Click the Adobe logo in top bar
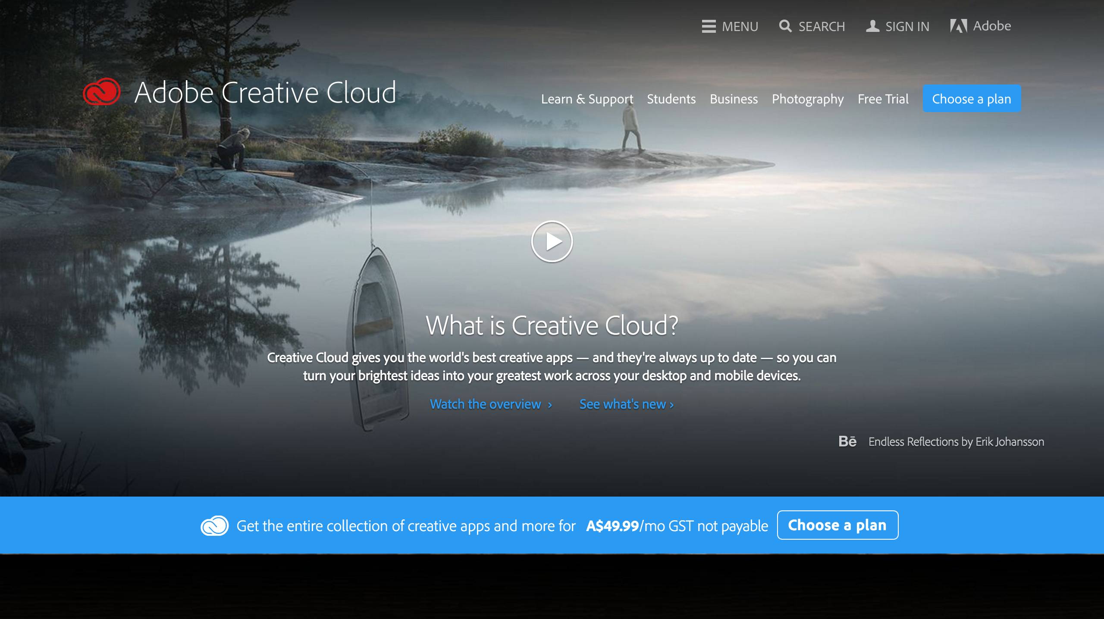Viewport: 1104px width, 619px height. (958, 26)
